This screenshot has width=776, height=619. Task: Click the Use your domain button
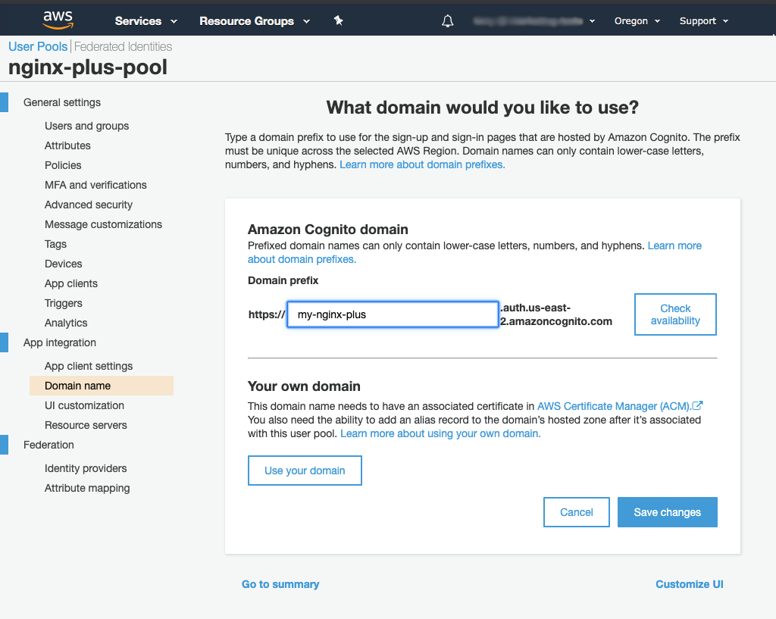pos(305,471)
